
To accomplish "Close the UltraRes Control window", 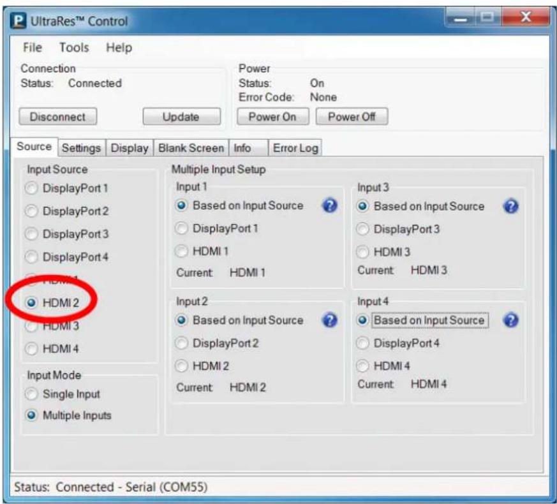I will click(525, 17).
